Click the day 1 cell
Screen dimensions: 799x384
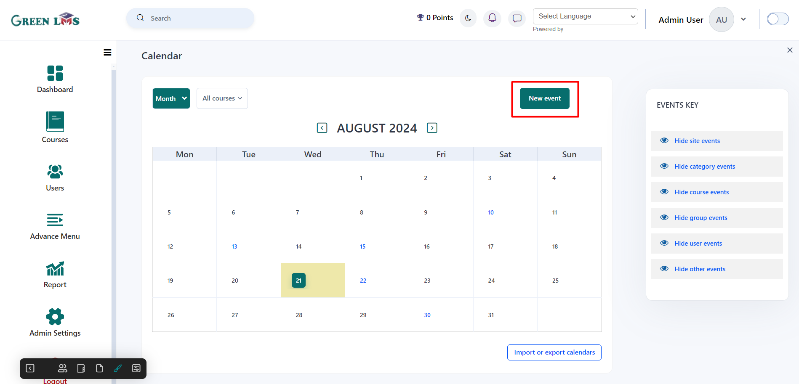(x=377, y=178)
